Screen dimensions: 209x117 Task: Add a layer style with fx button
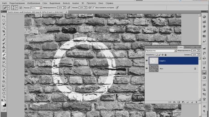(x=174, y=102)
